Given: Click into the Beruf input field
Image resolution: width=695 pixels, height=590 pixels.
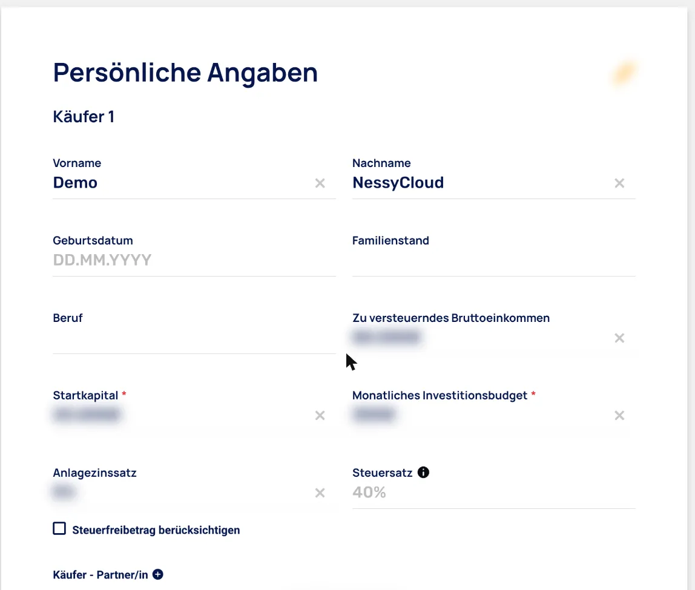Looking at the screenshot, I should tap(194, 338).
